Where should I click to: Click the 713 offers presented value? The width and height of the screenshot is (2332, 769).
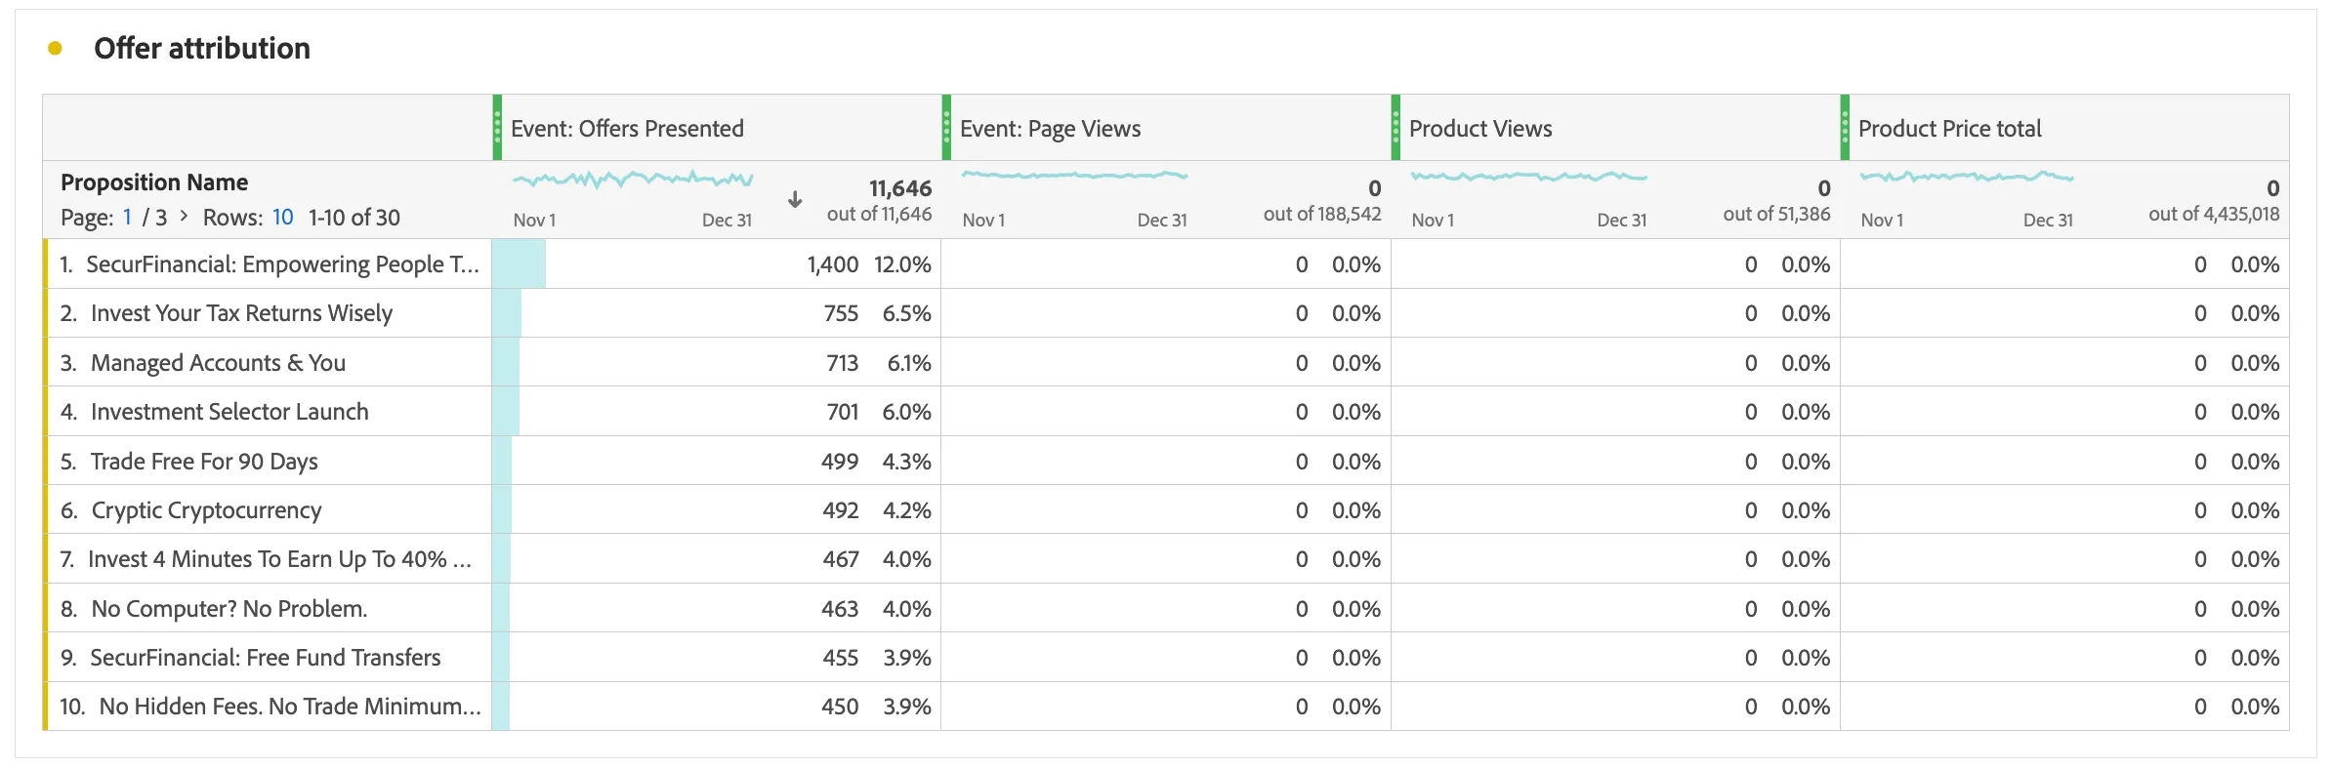[842, 363]
